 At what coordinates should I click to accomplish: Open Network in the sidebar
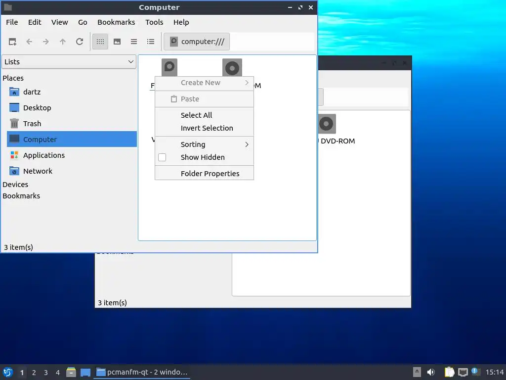click(x=38, y=171)
